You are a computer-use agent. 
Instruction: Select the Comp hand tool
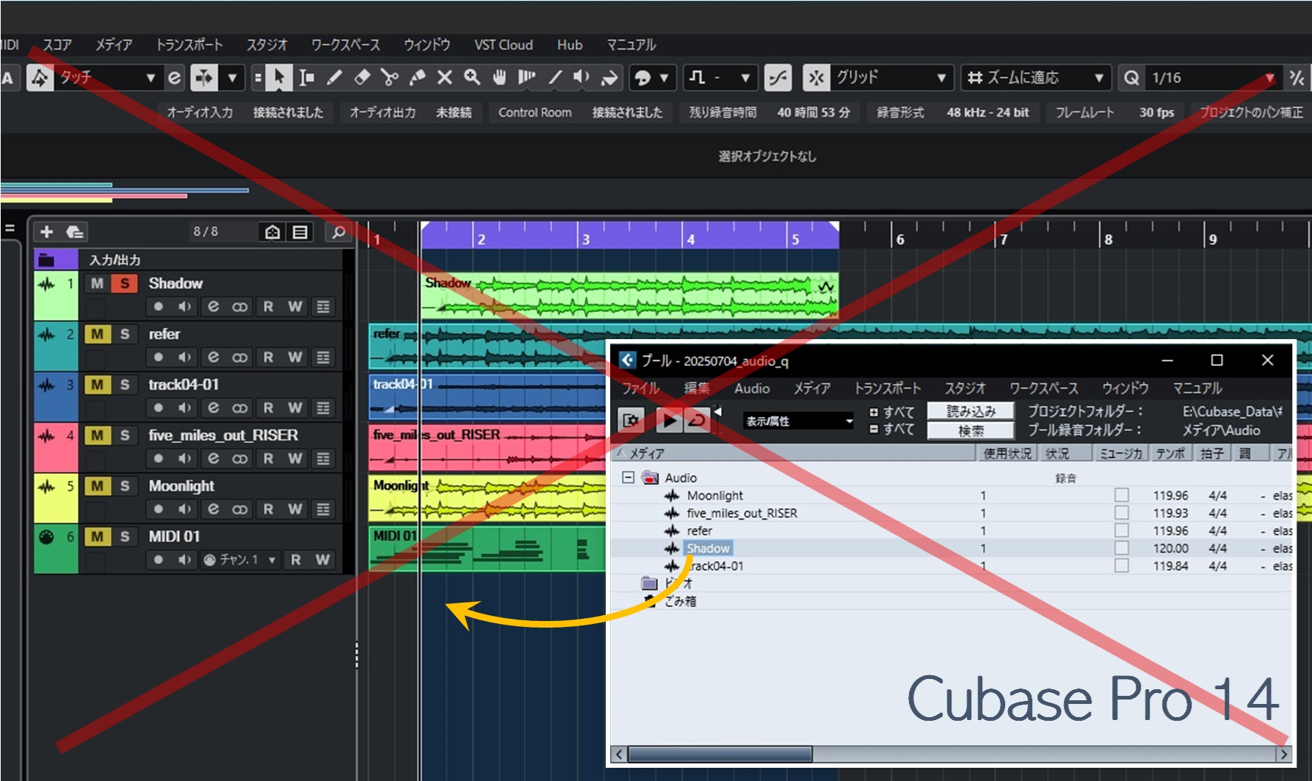(499, 78)
